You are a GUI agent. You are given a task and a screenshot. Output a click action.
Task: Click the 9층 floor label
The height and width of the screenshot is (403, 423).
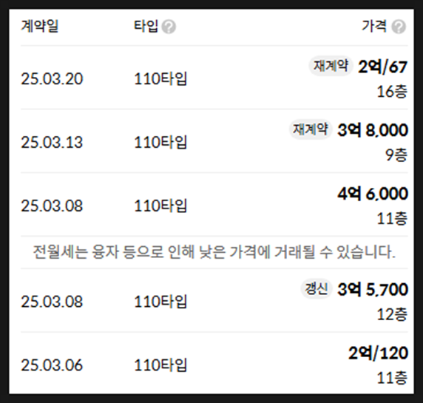[x=396, y=155]
